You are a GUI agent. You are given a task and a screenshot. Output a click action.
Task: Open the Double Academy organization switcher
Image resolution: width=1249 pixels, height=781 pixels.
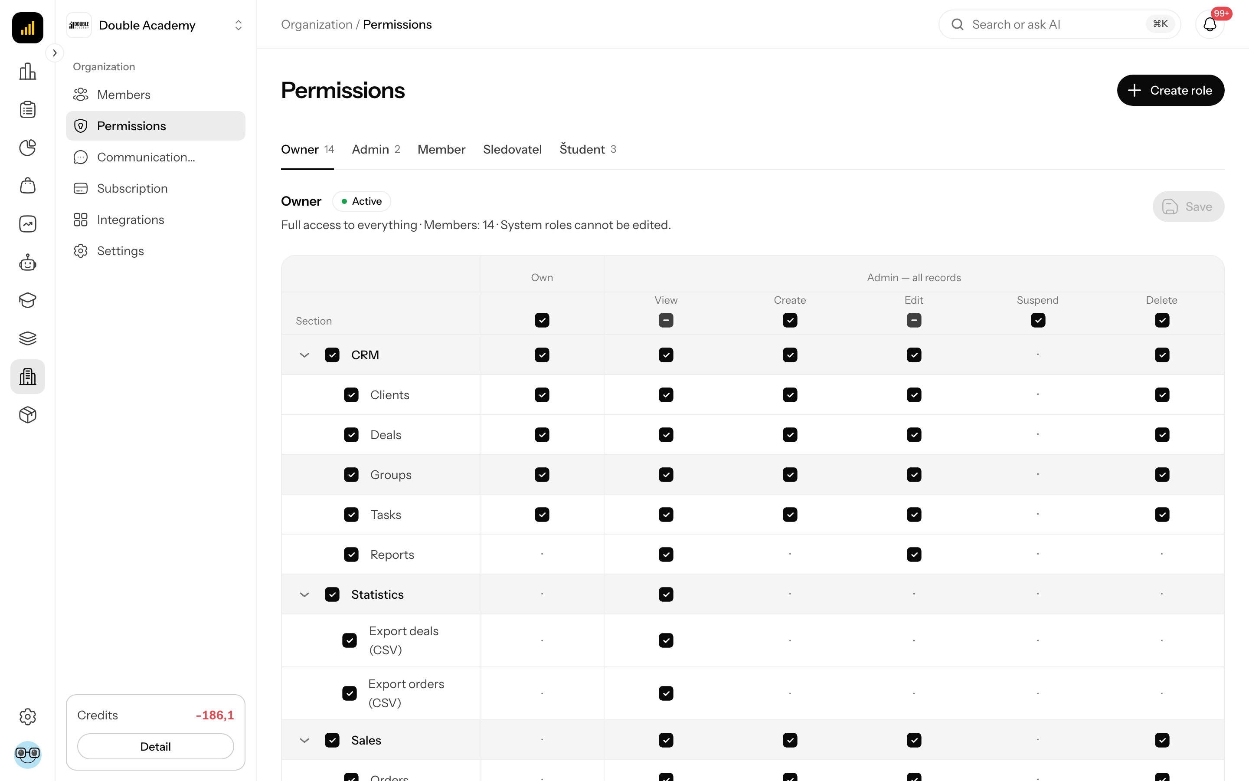click(155, 25)
